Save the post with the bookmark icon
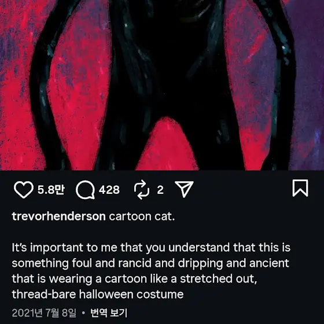The height and width of the screenshot is (324, 324). (300, 188)
